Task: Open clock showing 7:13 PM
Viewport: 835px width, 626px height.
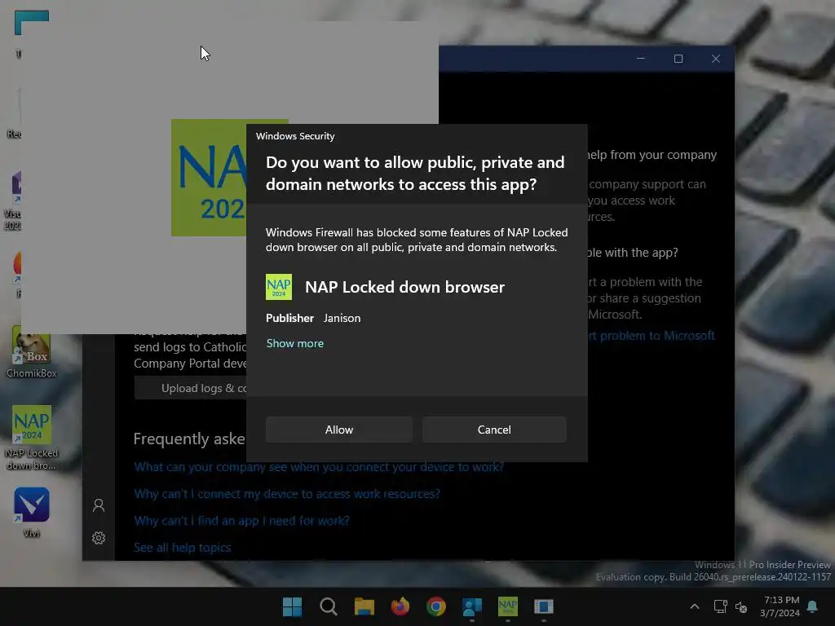Action: pos(780,606)
